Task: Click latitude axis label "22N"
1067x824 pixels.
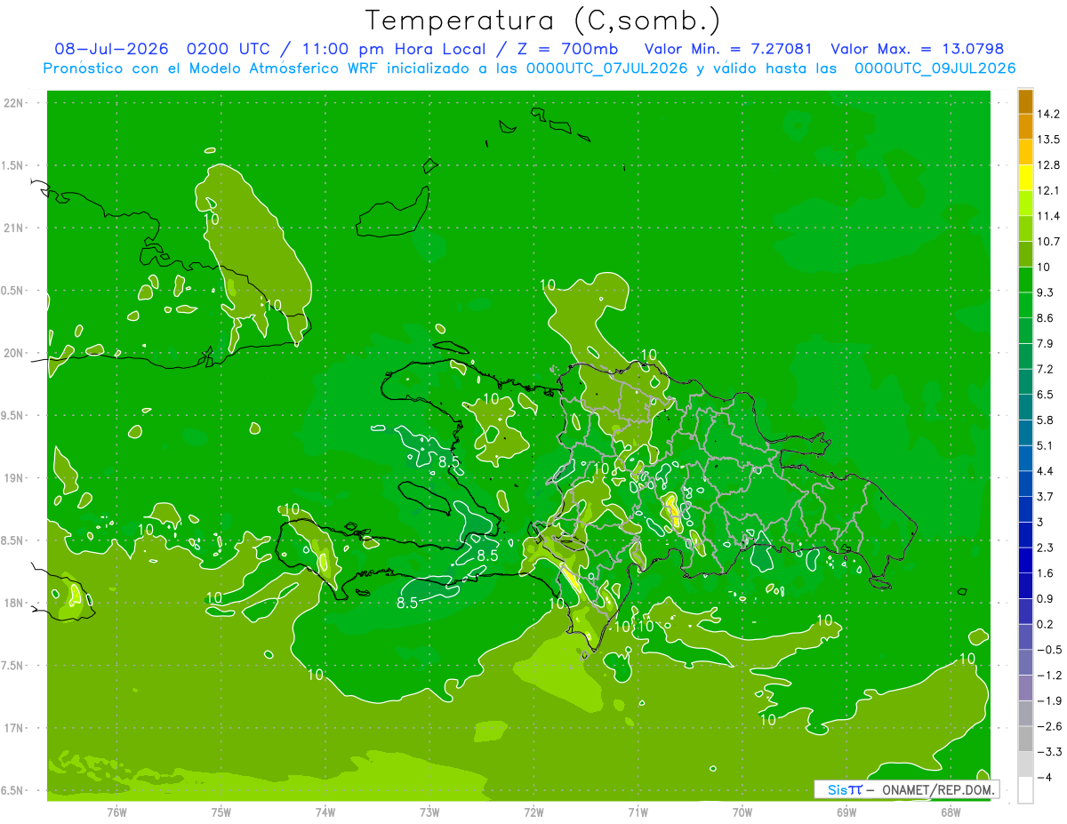Action: click(x=14, y=103)
